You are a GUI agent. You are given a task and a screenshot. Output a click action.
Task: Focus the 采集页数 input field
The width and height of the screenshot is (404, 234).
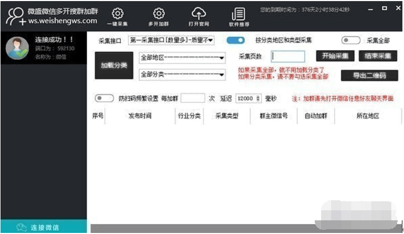pyautogui.click(x=288, y=56)
